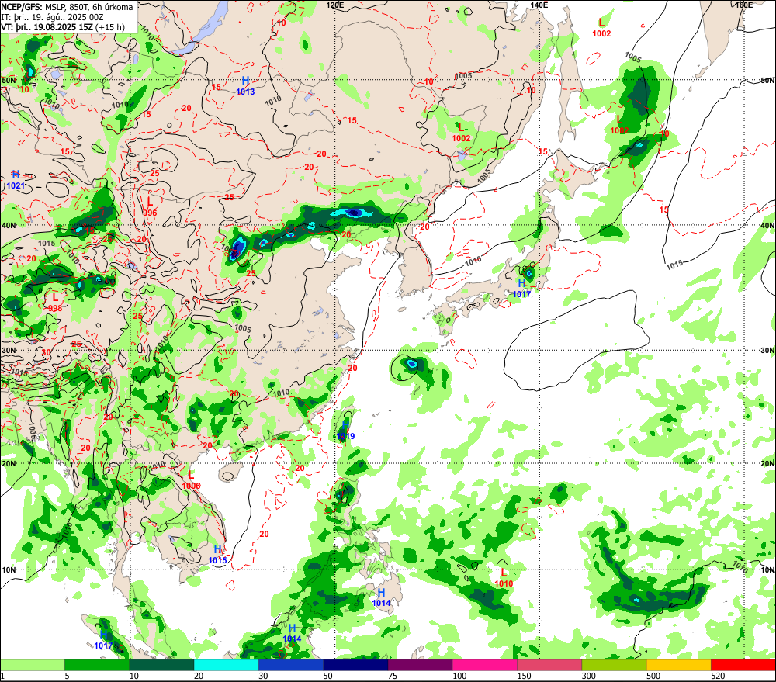Screen dimensions: 776x682
Task: Click the 10N label on right edge
Action: (767, 569)
